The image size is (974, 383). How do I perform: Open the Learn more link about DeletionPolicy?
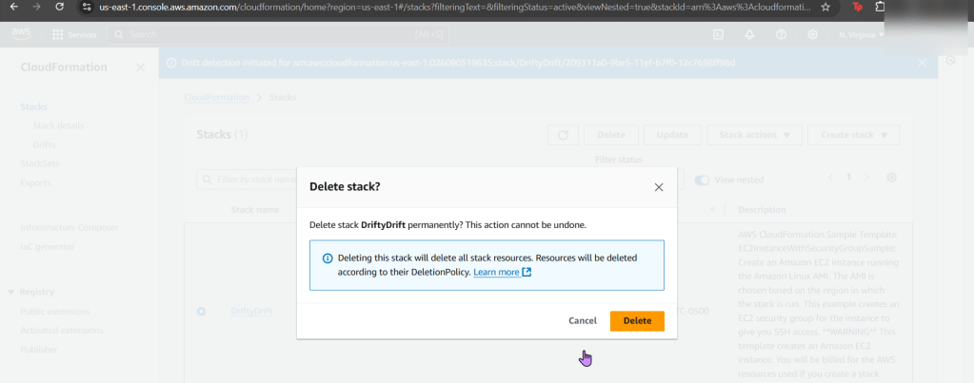(x=502, y=272)
